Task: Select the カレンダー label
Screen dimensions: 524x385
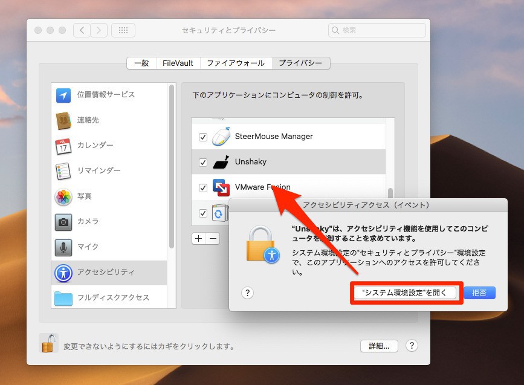Action: click(x=95, y=146)
